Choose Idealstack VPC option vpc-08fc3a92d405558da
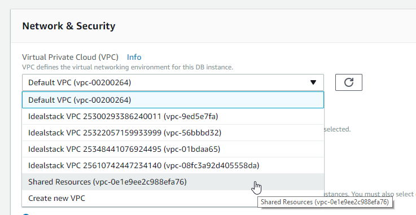 tap(173, 166)
